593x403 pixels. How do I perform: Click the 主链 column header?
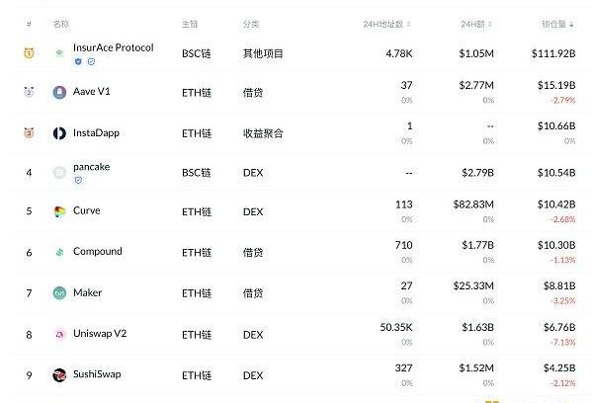coord(190,23)
